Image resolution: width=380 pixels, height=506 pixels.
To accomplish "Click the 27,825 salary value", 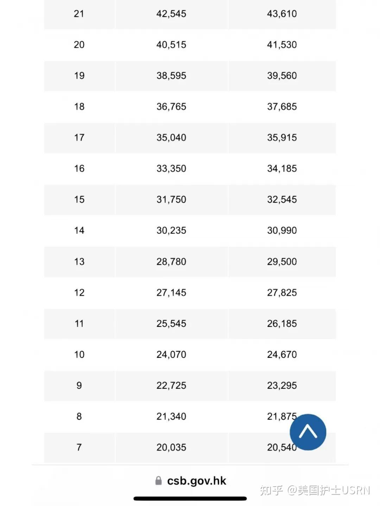I will pyautogui.click(x=282, y=292).
